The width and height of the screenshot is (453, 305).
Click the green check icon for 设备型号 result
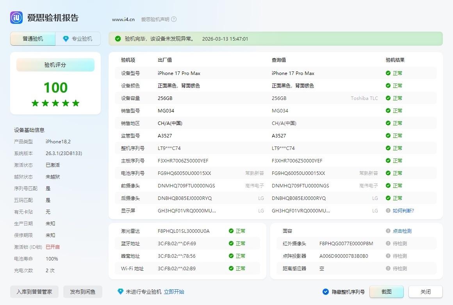(388, 73)
